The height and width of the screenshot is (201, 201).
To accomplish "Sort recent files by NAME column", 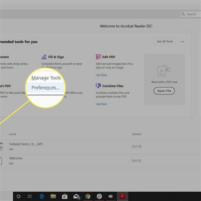I will point(13,134).
